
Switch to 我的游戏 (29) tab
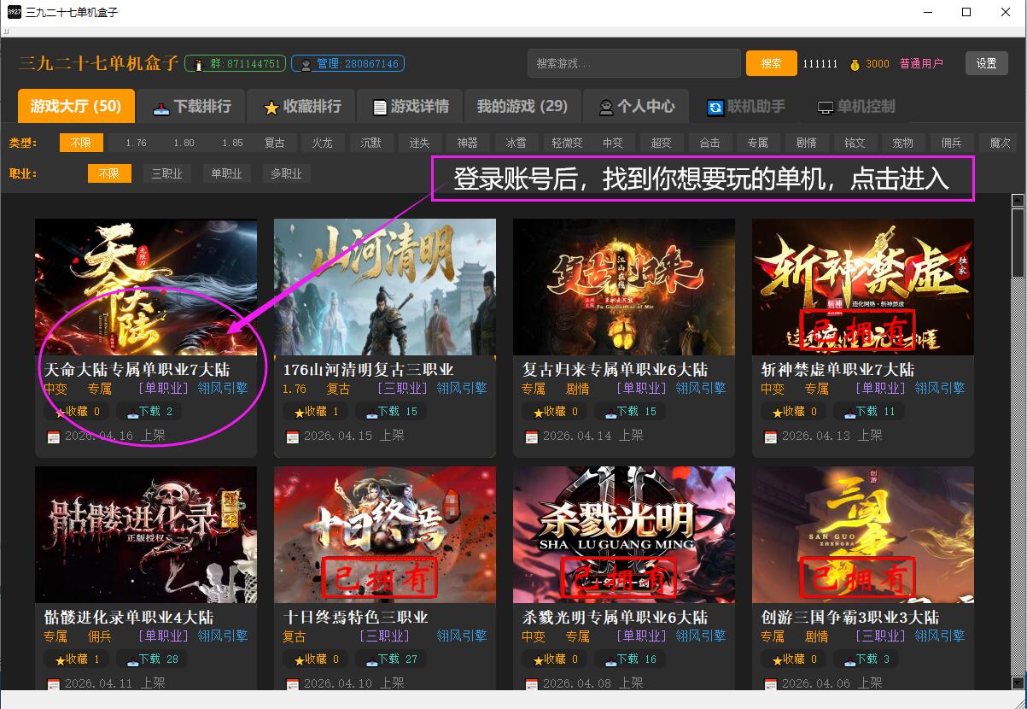tap(522, 106)
